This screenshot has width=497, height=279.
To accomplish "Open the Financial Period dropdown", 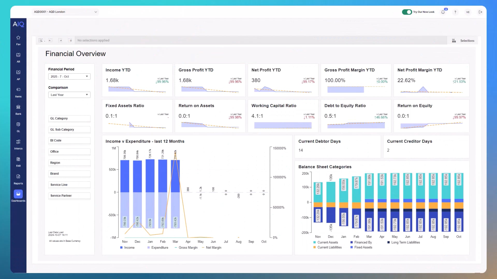I will click(69, 76).
